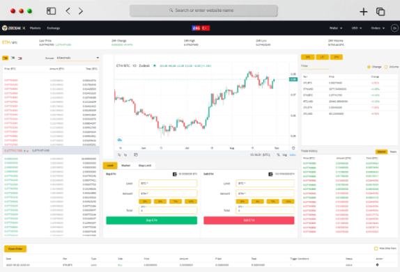This screenshot has width=400, height=272.
Task: Select the Change radio button
Action: point(369,67)
